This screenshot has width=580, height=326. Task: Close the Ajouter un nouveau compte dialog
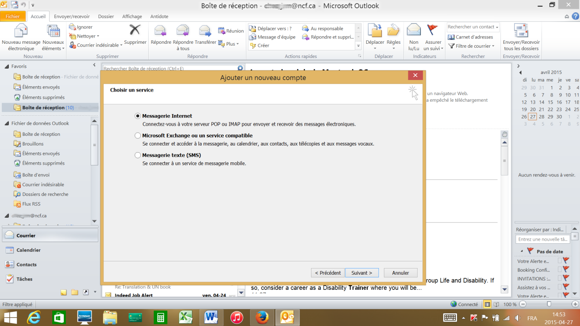(415, 76)
